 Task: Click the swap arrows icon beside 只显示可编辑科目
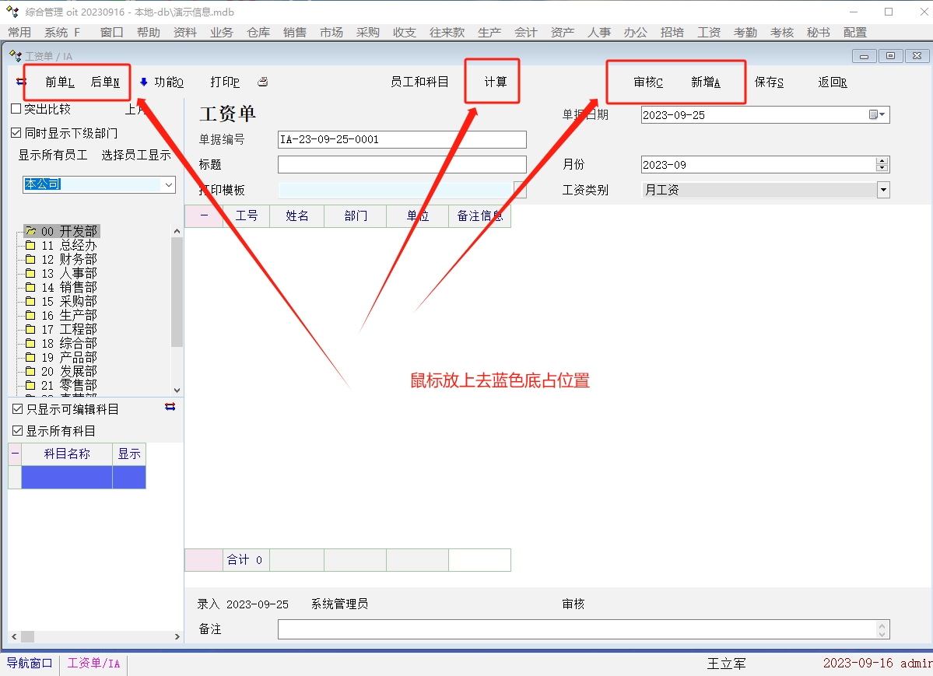tap(170, 407)
